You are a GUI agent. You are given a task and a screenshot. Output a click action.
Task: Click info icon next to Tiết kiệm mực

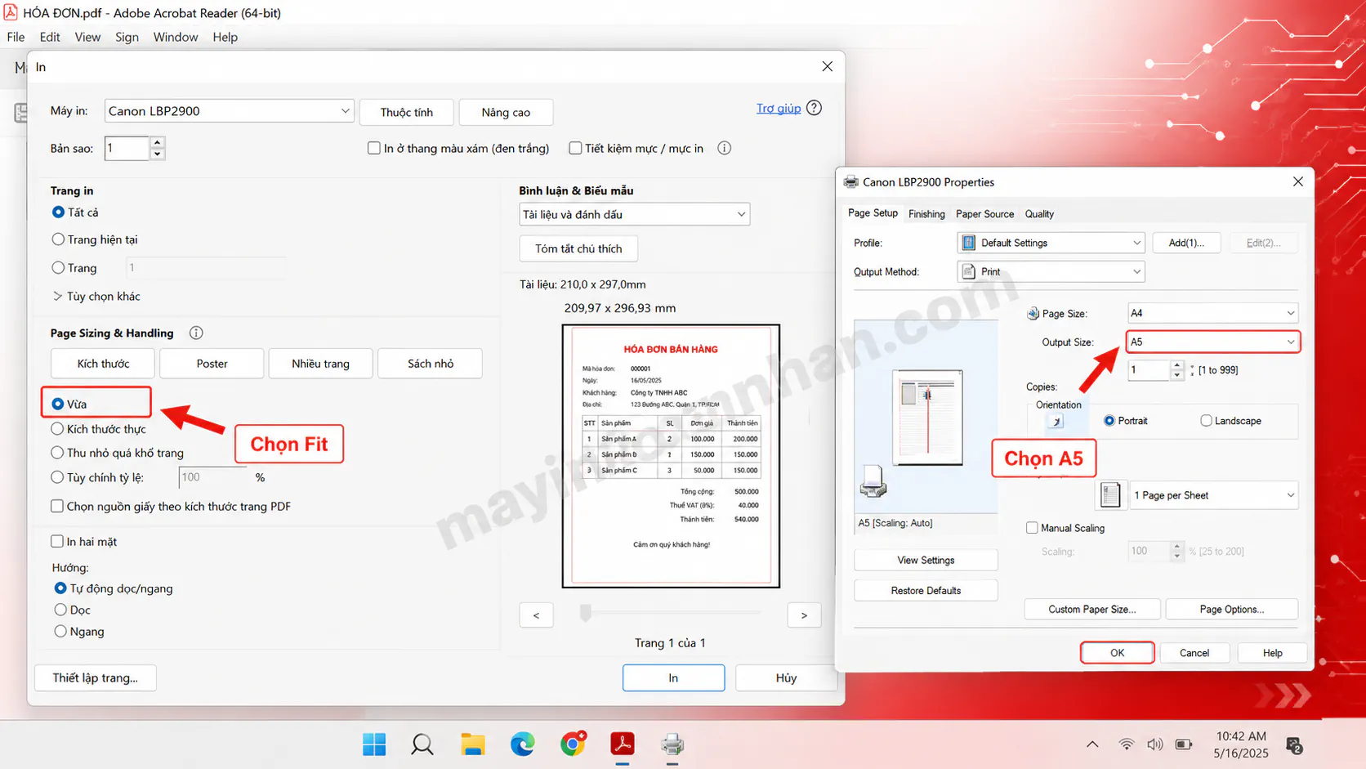click(724, 148)
